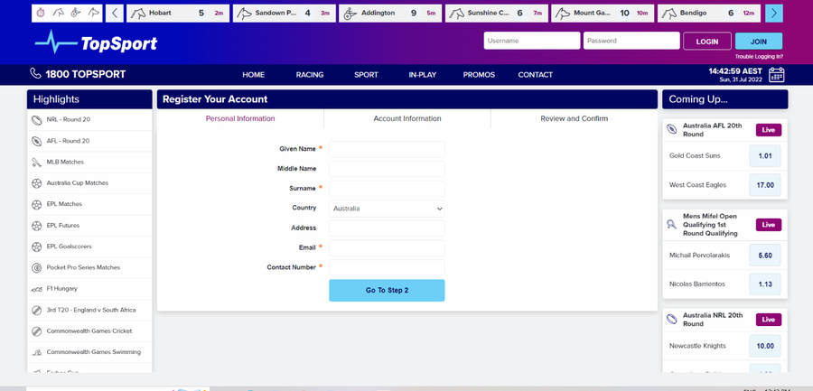Toggle the thoroughbred horse racing filter icon
The width and height of the screenshot is (813, 391).
(x=58, y=13)
